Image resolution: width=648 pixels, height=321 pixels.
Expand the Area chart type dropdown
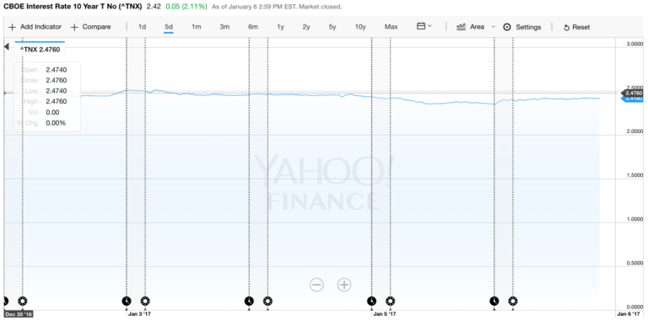tap(493, 27)
